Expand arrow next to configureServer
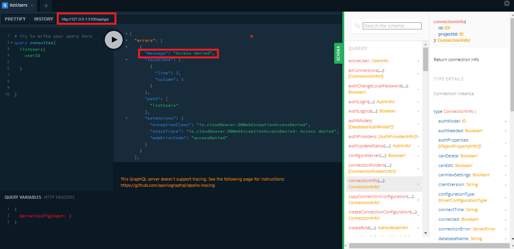Viewport: 514px width, 249px height. [418, 155]
